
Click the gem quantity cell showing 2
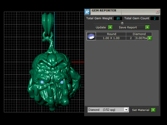tap(131, 38)
